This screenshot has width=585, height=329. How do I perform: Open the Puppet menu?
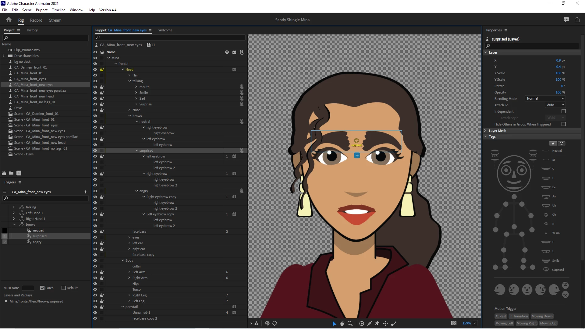41,10
